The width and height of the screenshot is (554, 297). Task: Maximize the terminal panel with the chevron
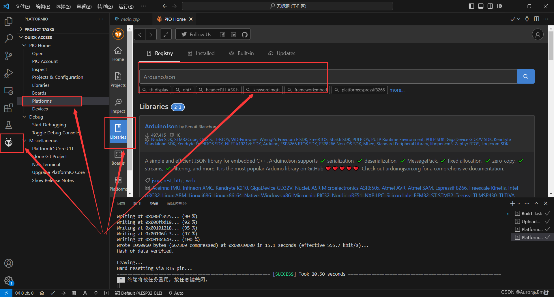tap(536, 204)
